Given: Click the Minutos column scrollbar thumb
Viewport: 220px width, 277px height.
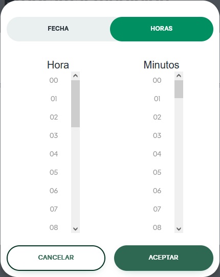Looking at the screenshot, I should coord(179,89).
